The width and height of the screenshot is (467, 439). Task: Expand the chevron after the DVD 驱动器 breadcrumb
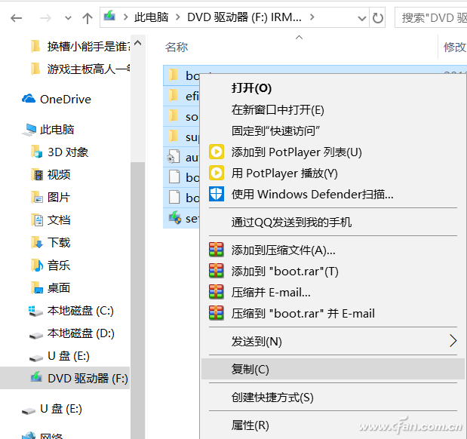tap(312, 17)
